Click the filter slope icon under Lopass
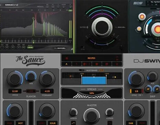Screen dimensions: 160x125 coord(110,123)
